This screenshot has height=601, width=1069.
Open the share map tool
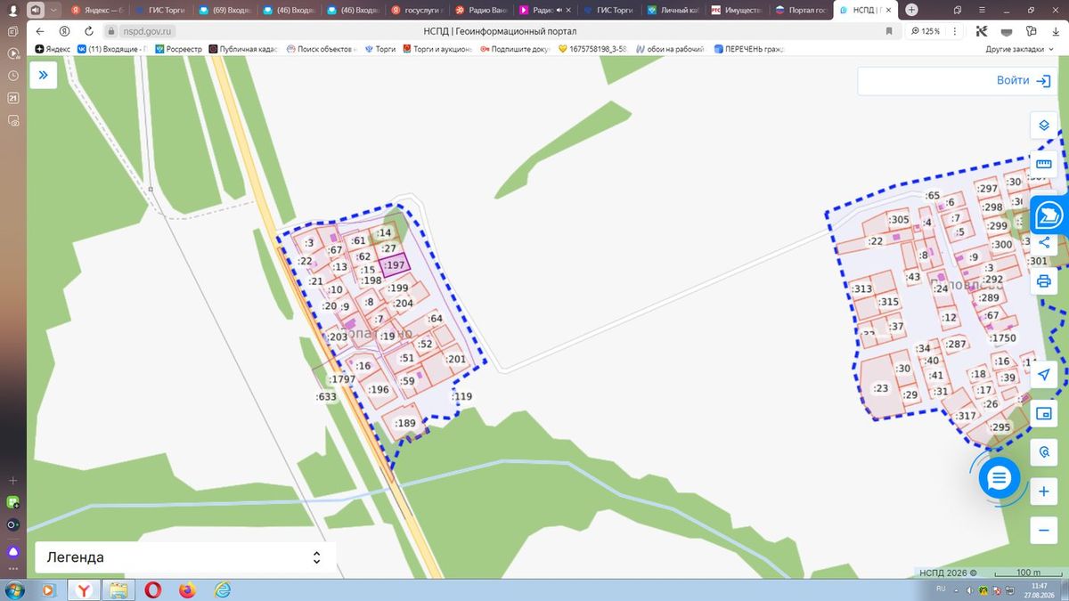coord(1044,242)
